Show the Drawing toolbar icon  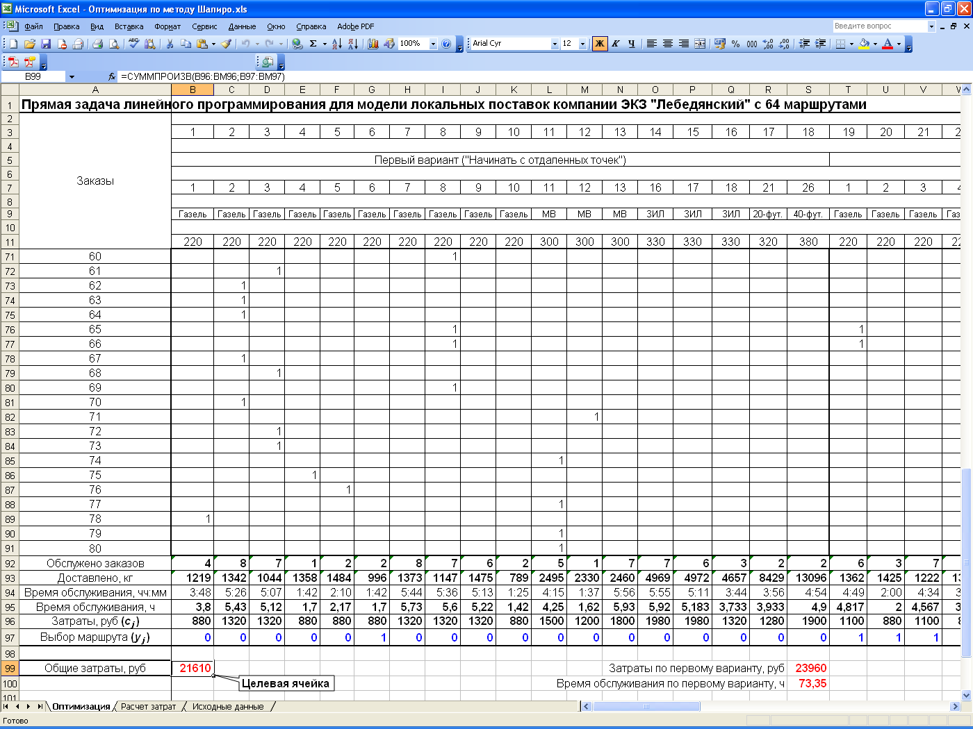click(x=389, y=44)
